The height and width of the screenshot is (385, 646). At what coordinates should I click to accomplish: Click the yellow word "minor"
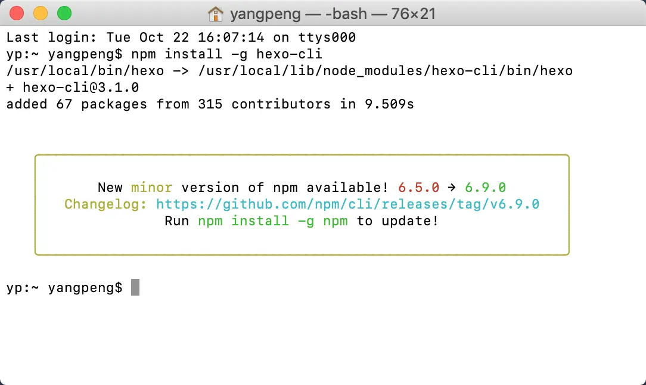click(151, 188)
